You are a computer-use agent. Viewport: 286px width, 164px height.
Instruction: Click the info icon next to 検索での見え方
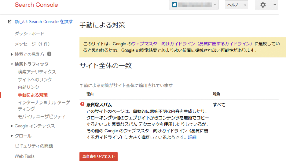(x=49, y=54)
